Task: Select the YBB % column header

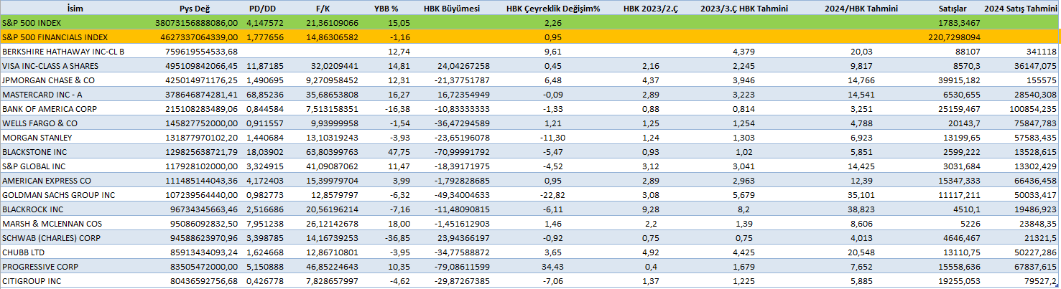Action: 387,9
